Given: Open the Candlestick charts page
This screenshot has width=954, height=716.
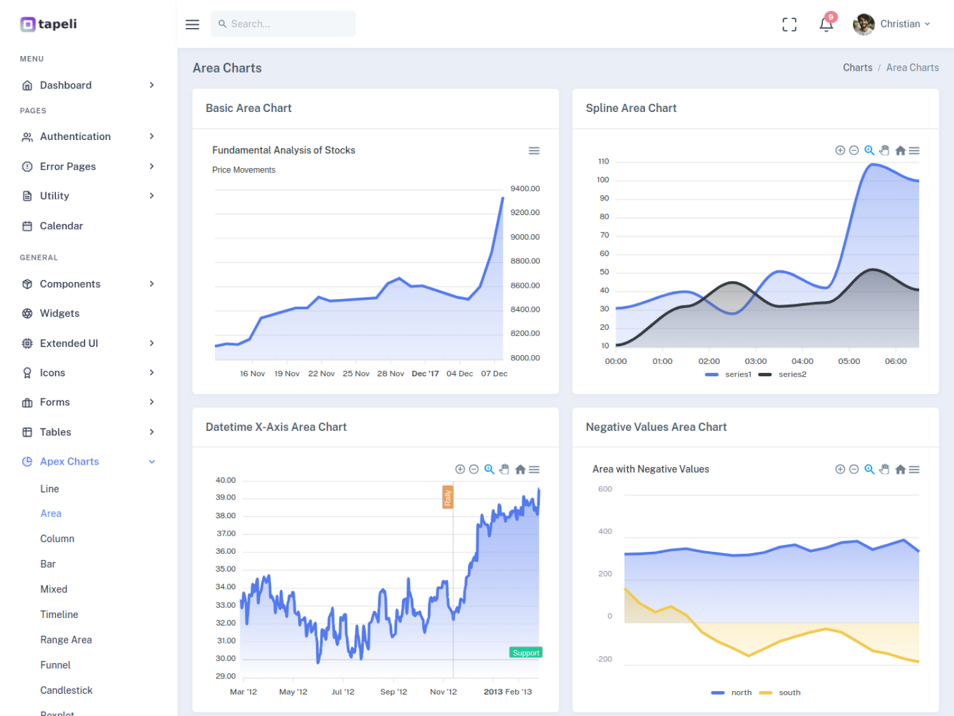Looking at the screenshot, I should [66, 691].
